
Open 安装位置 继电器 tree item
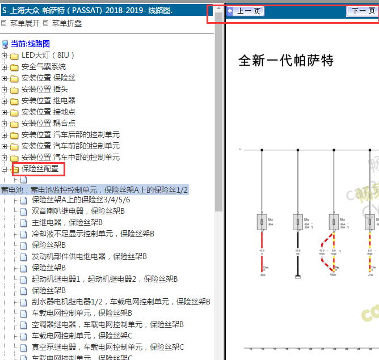[x=48, y=101]
